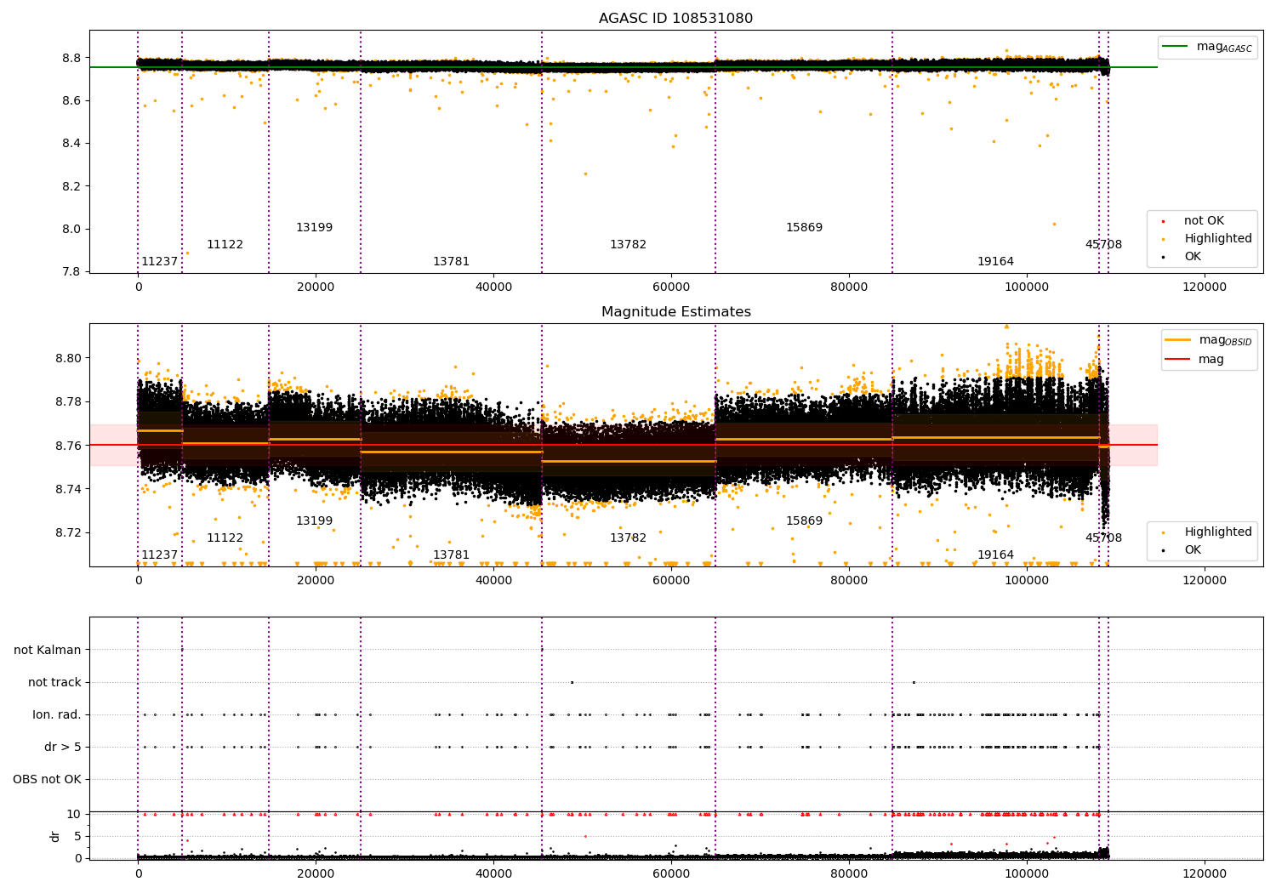The image size is (1276, 893).
Task: Click 'not OK' legend entry in top plot
Action: [x=1204, y=221]
